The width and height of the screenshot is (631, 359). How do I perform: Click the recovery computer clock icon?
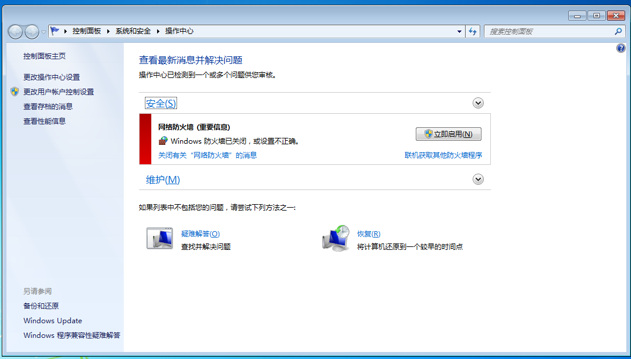(x=337, y=239)
